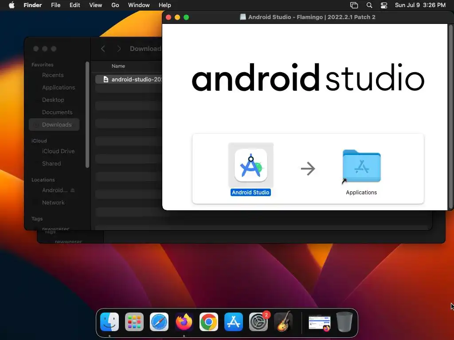Click the Android Studio label under the icon

point(251,193)
